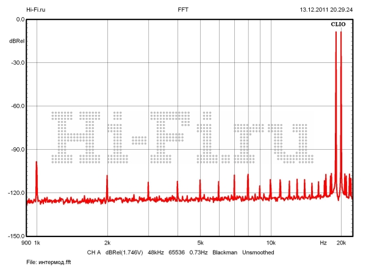Select the -60.0 y-axis tick label
Image resolution: width=366 pixels, height=275 pixels.
[16, 106]
